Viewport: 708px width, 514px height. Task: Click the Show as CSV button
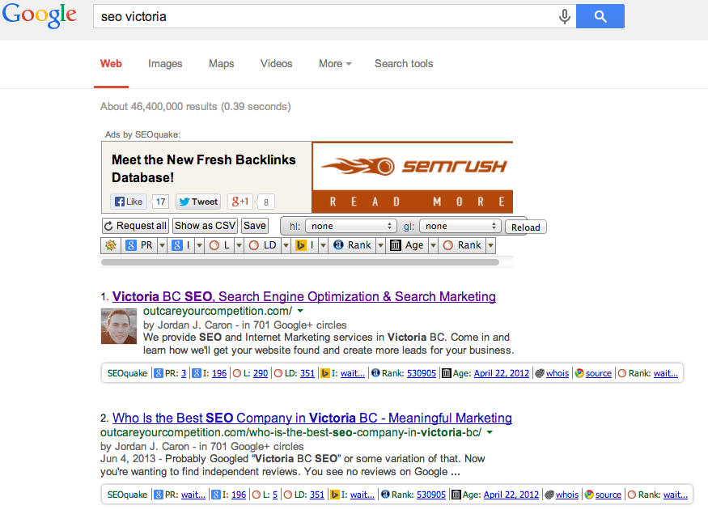[x=205, y=225]
